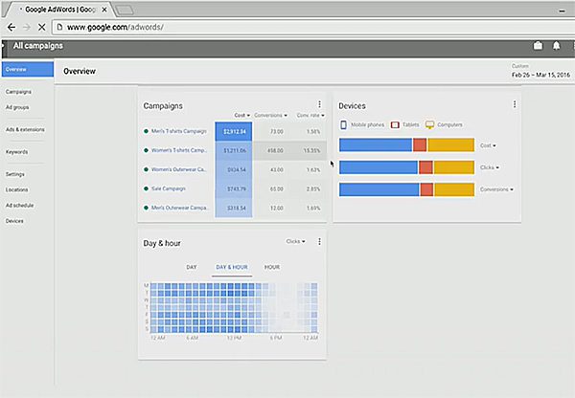The width and height of the screenshot is (575, 398).
Task: Stop page loading with X button
Action: click(42, 27)
